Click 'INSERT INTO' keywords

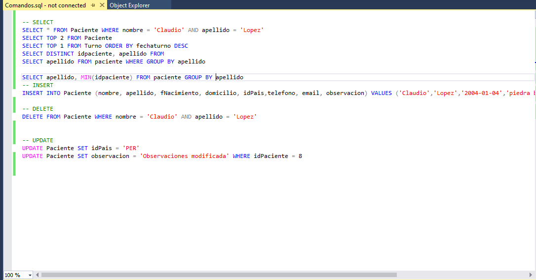41,93
